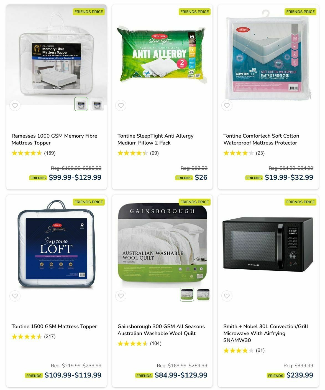
Task: Open Ramesses 1000 GSM Memory Fibre Mattress Topper
Action: click(54, 139)
